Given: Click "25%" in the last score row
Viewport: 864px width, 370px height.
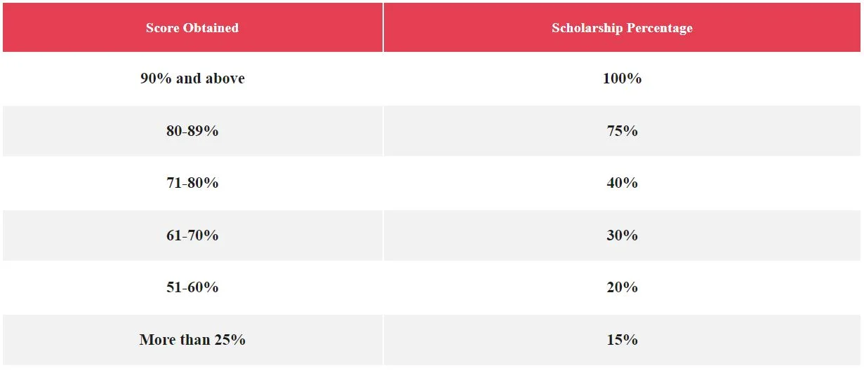Looking at the screenshot, I should tap(229, 340).
